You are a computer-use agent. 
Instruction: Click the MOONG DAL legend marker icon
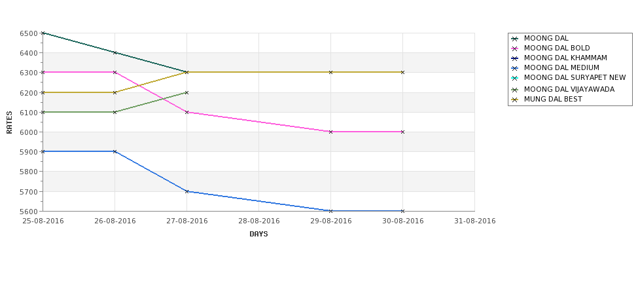515,39
